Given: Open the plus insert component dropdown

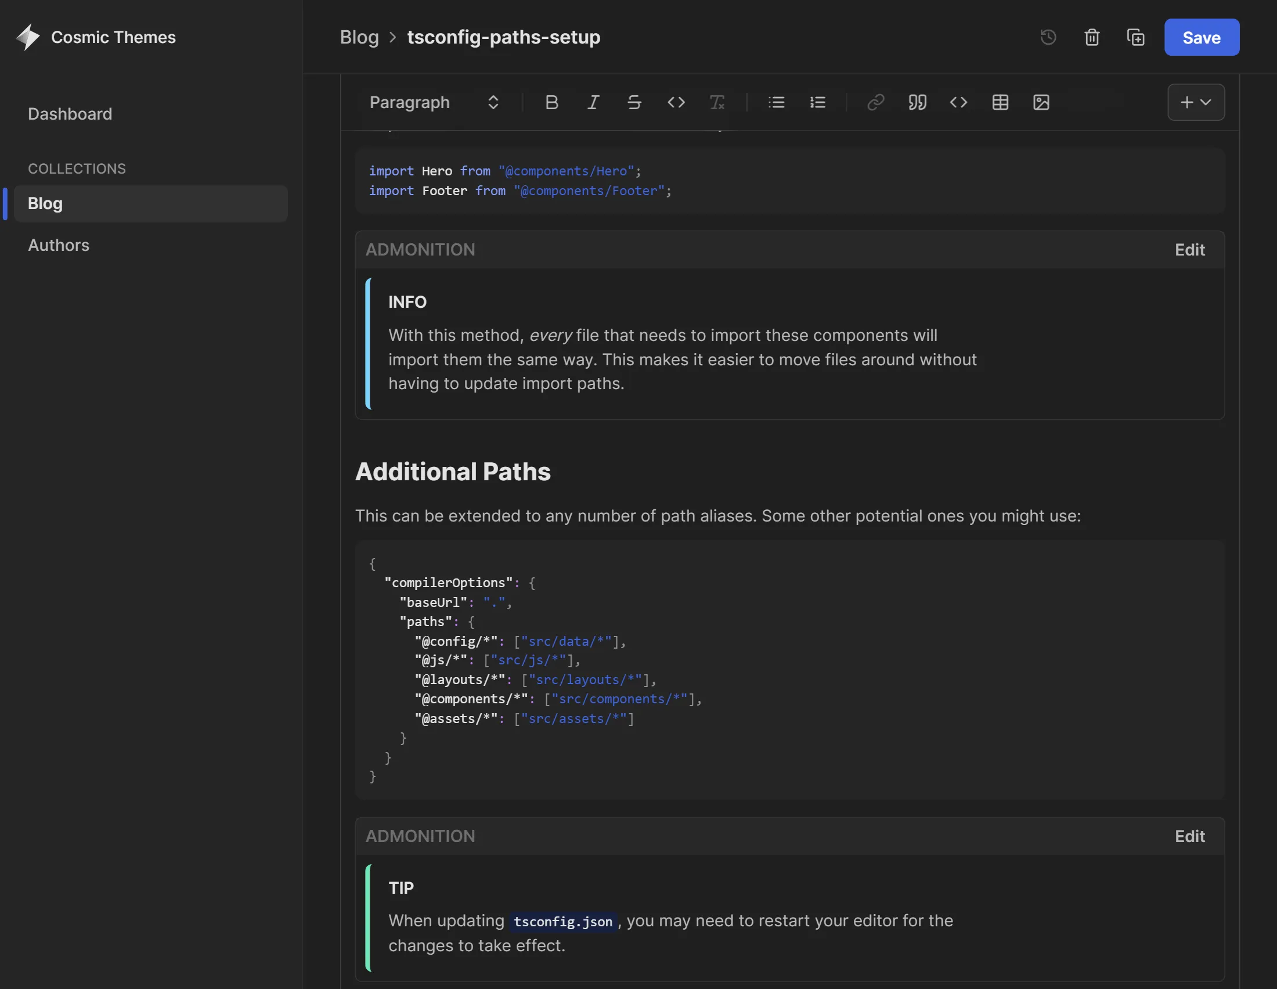Looking at the screenshot, I should 1196,102.
